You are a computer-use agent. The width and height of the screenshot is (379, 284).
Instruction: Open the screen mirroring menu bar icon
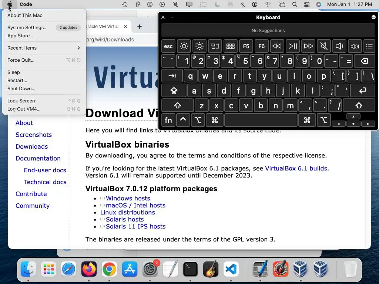(x=189, y=4)
